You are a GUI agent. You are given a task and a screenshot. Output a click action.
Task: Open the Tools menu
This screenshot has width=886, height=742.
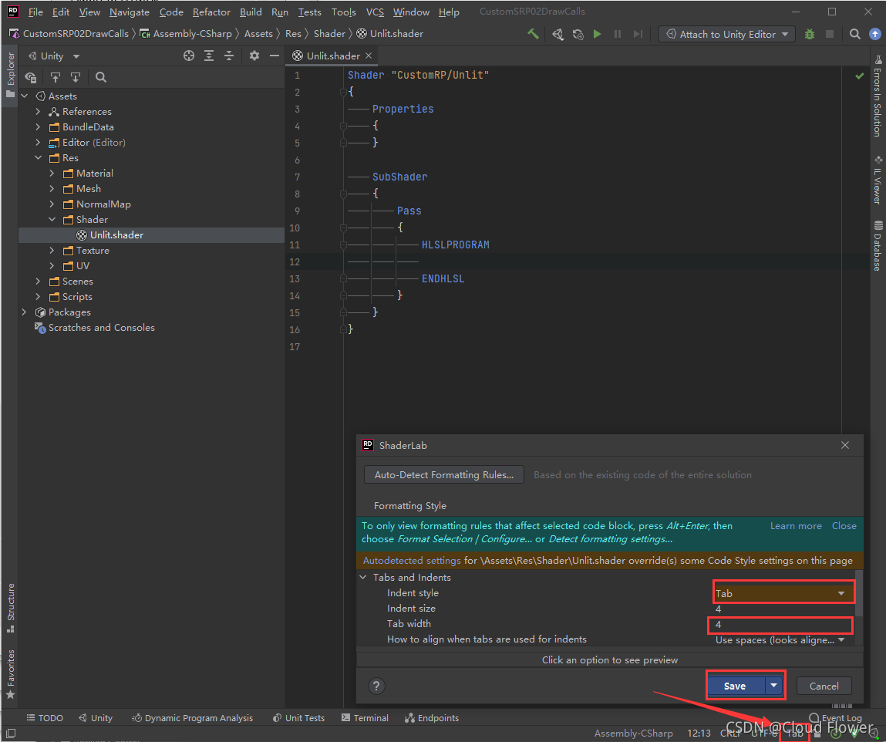click(343, 12)
